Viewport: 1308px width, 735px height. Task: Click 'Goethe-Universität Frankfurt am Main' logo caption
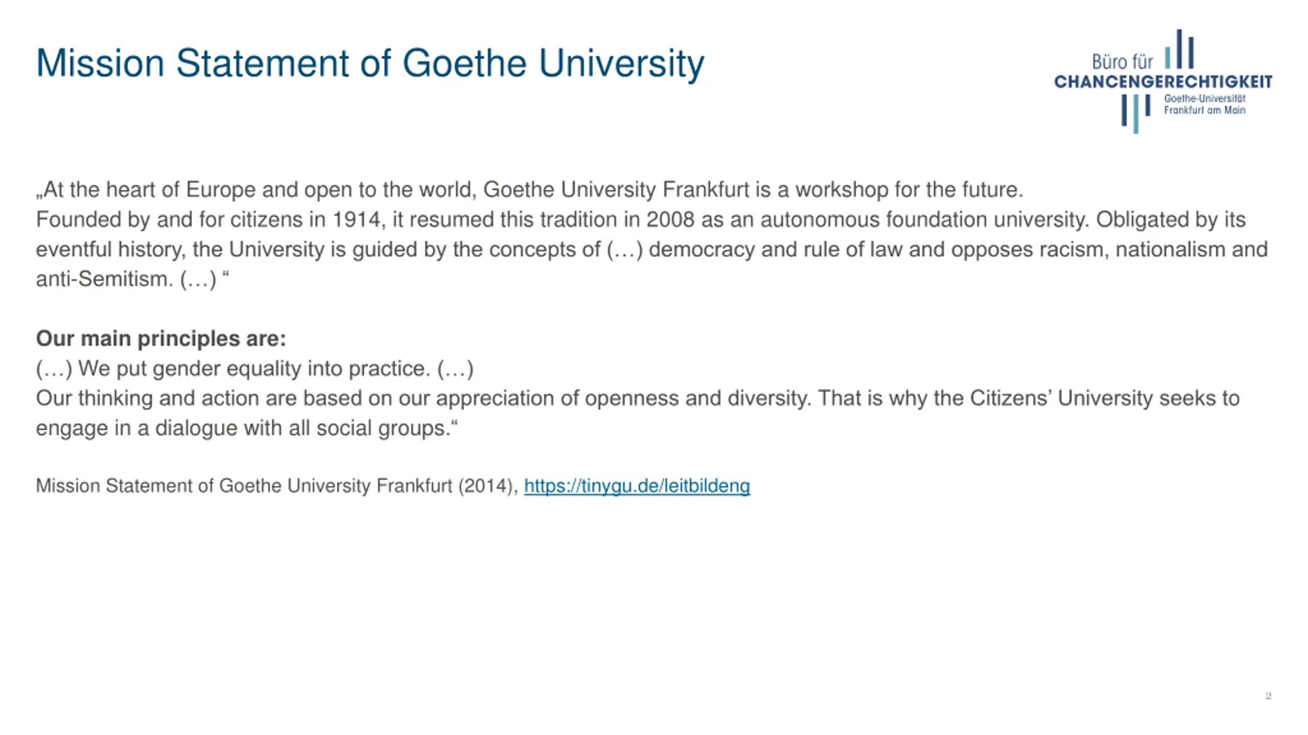point(1204,104)
